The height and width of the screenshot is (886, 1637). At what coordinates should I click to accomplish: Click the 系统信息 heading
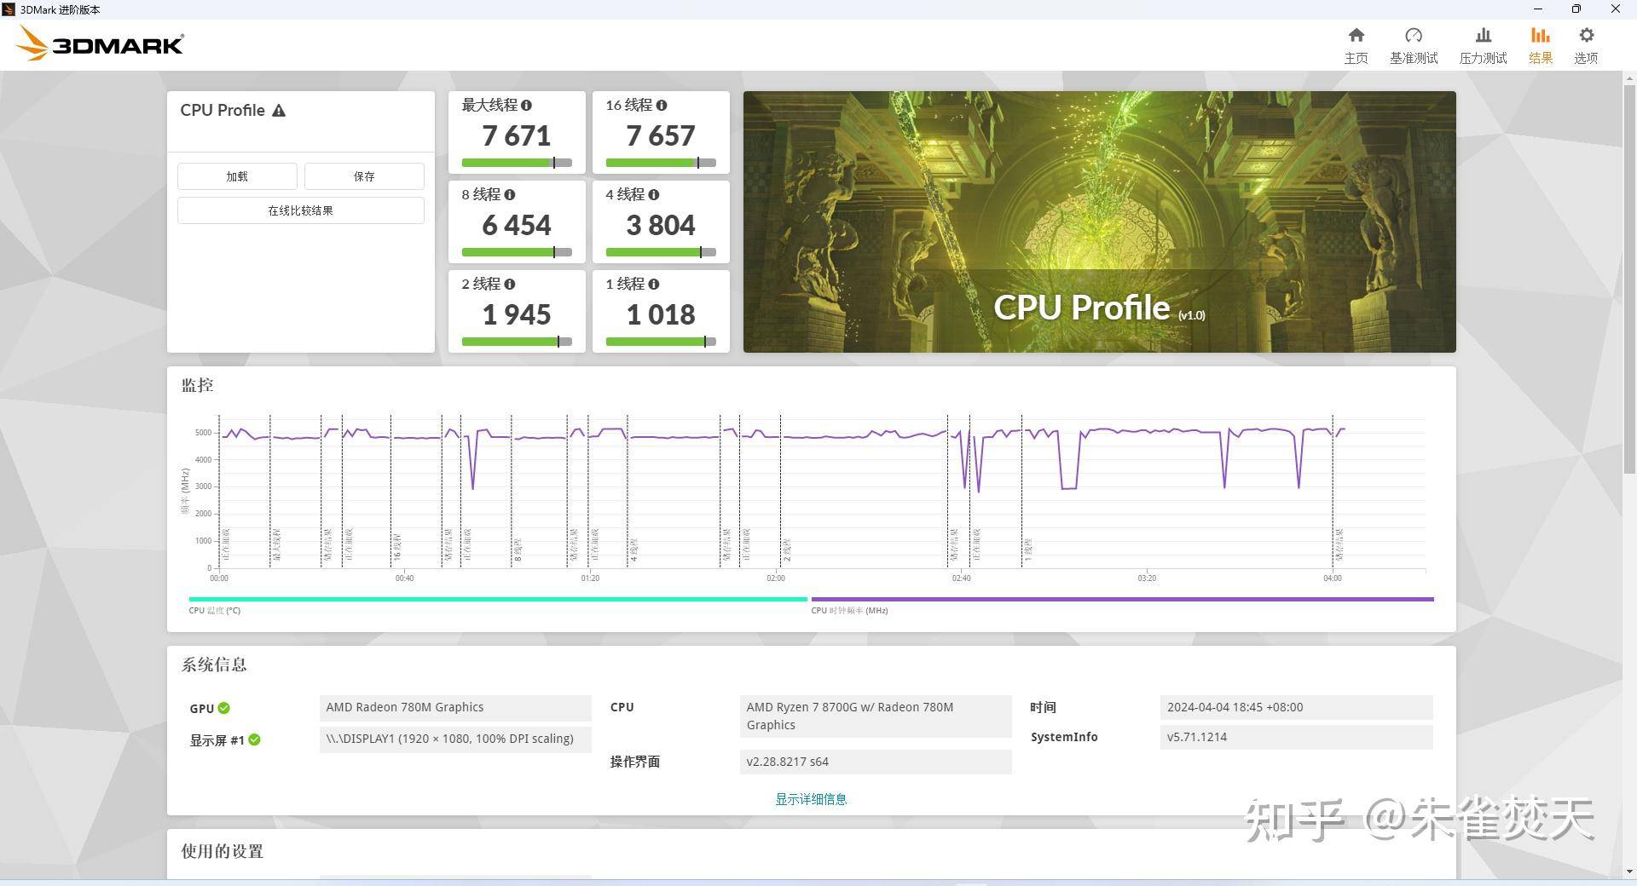pos(214,664)
